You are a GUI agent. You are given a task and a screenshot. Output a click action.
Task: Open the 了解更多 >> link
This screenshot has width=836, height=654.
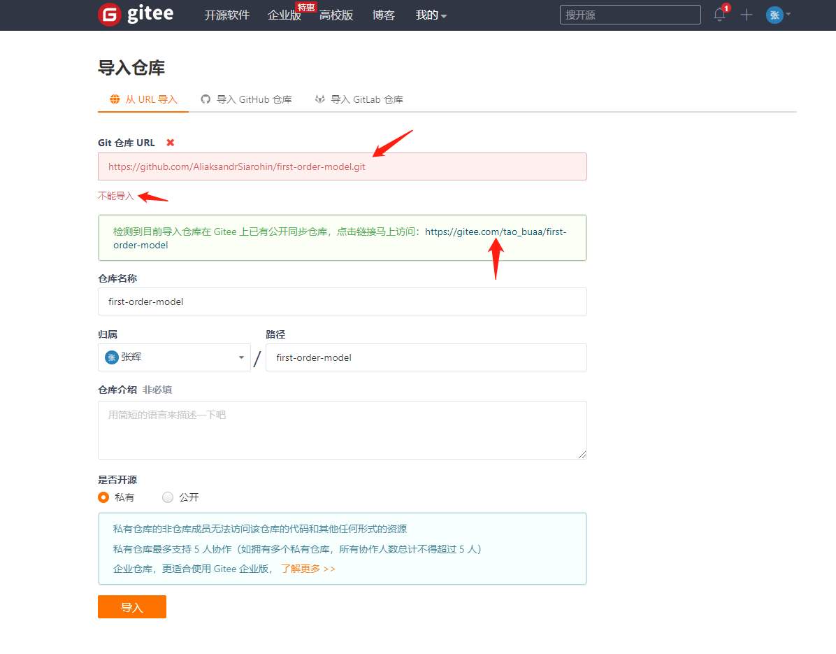(x=308, y=569)
